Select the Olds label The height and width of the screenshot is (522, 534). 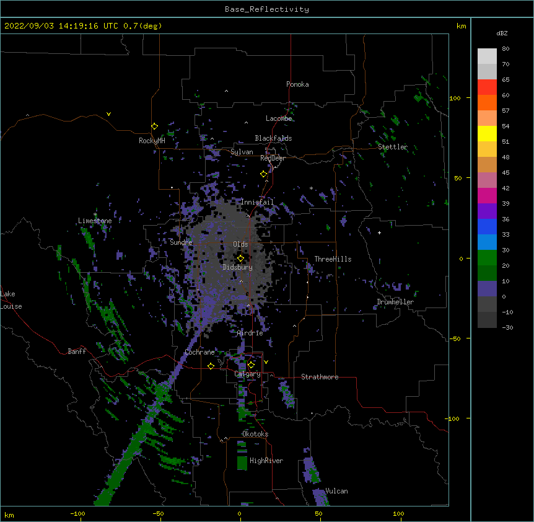click(240, 244)
